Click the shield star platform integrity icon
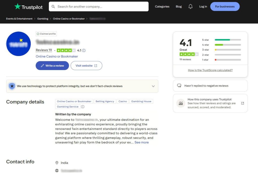Image resolution: width=258 pixels, height=175 pixels. pyautogui.click(x=12, y=86)
